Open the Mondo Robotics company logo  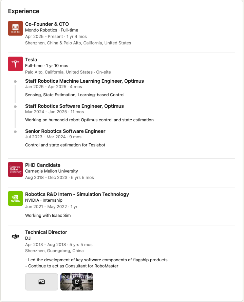click(15, 28)
